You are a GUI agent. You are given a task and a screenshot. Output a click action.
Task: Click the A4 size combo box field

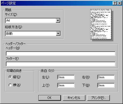coord(33,21)
